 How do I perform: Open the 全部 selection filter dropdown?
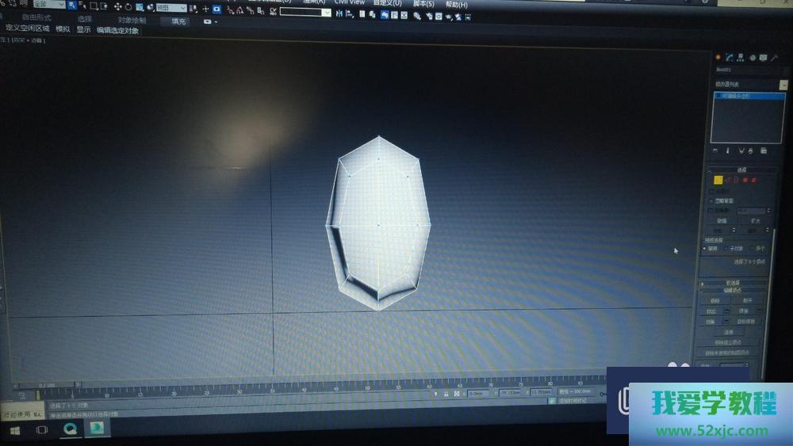coord(48,5)
